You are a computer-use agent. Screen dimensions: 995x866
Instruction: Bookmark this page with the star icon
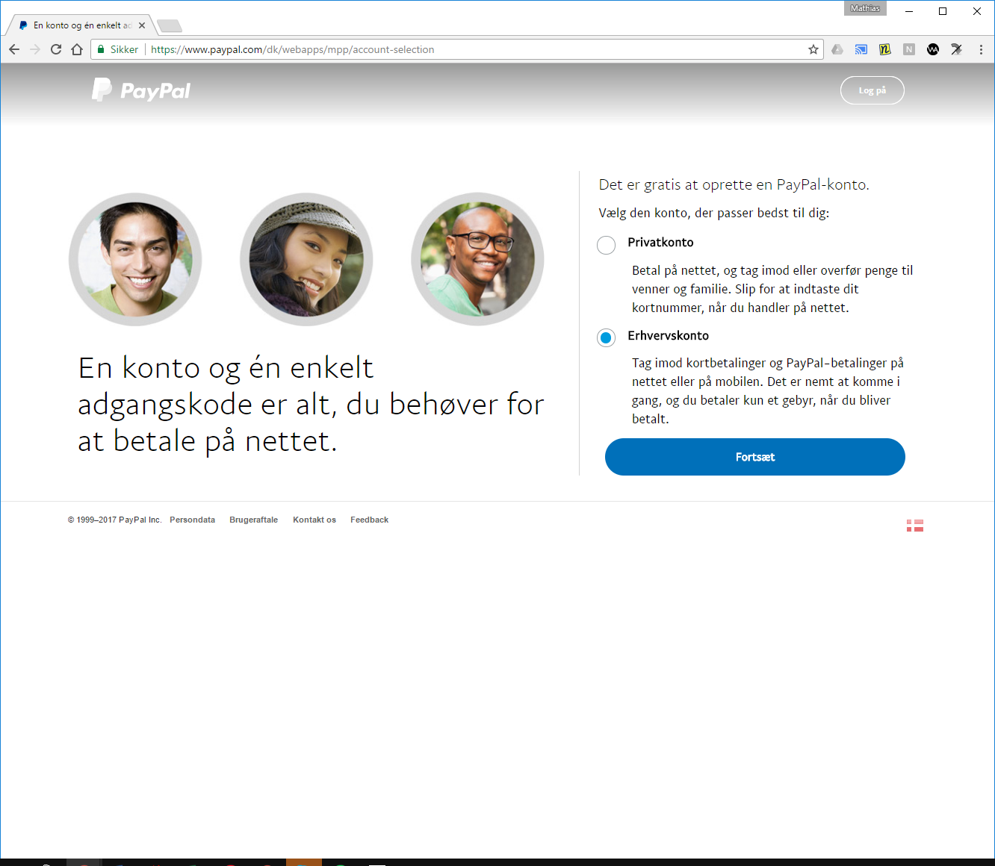point(813,49)
